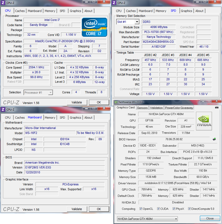Click the NVIDIA logo in GPU-Z
The width and height of the screenshot is (222, 224).
tap(204, 121)
